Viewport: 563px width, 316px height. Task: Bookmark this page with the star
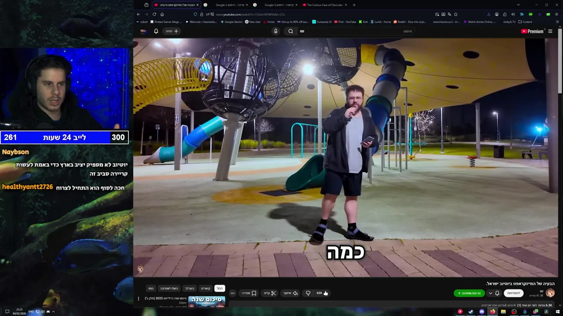[456, 14]
